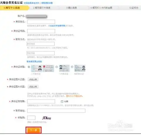Click the jDlm captcha image
The width and height of the screenshot is (141, 135).
pyautogui.click(x=47, y=118)
